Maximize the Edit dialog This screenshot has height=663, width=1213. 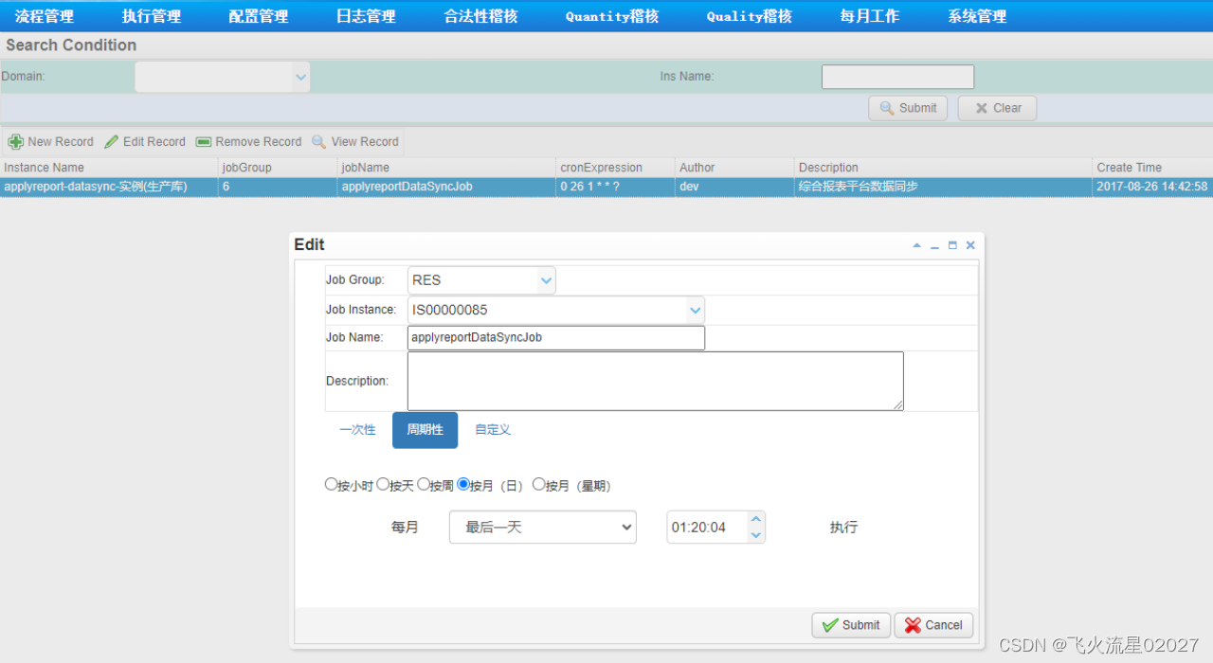[952, 245]
